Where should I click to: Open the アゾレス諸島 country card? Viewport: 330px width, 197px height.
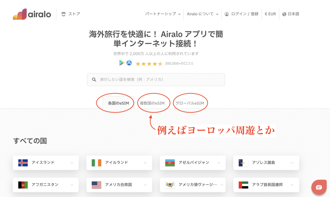266,163
